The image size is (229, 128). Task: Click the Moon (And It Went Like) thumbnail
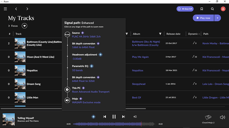pyautogui.click(x=20, y=57)
